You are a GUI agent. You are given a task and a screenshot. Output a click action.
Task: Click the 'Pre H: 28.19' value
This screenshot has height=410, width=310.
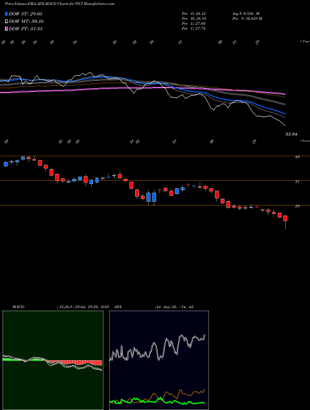click(x=194, y=19)
